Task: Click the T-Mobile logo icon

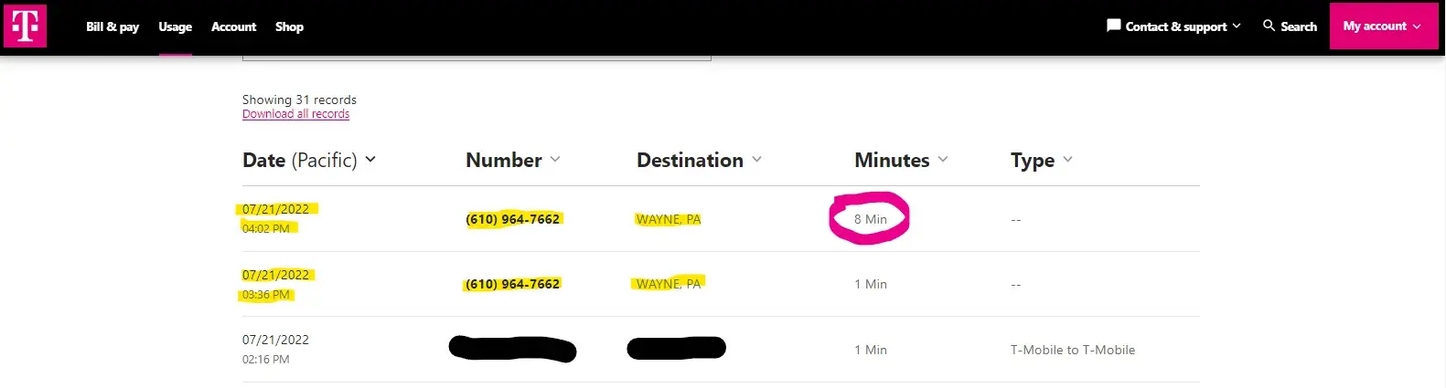Action: 25,26
